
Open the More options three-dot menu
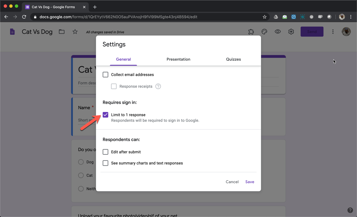(x=333, y=32)
